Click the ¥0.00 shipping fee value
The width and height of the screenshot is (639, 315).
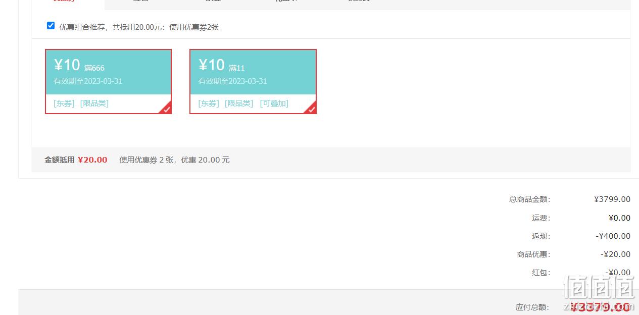620,218
